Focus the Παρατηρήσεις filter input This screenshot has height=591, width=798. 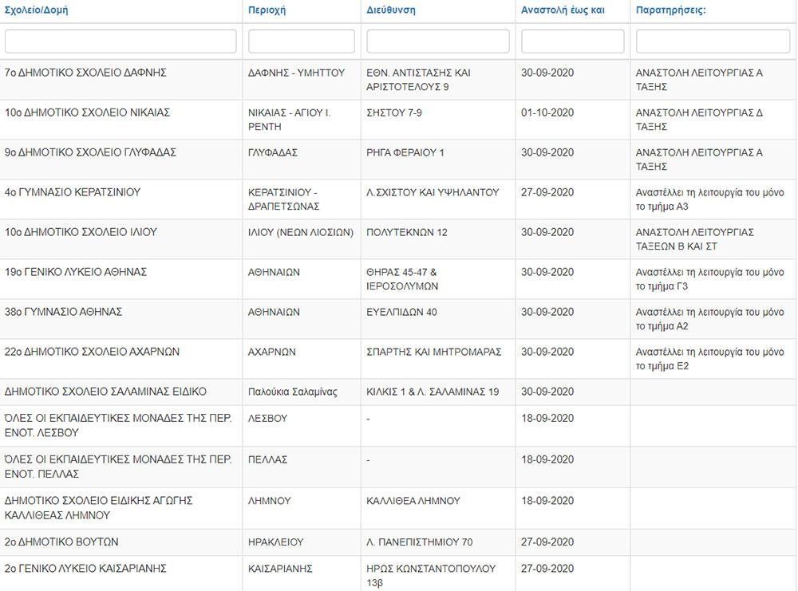713,41
